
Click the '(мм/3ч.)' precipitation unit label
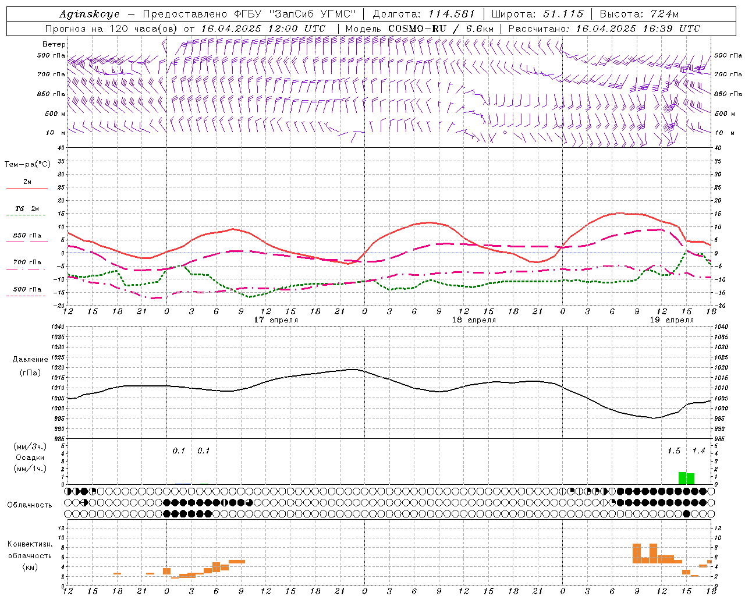tap(30, 446)
